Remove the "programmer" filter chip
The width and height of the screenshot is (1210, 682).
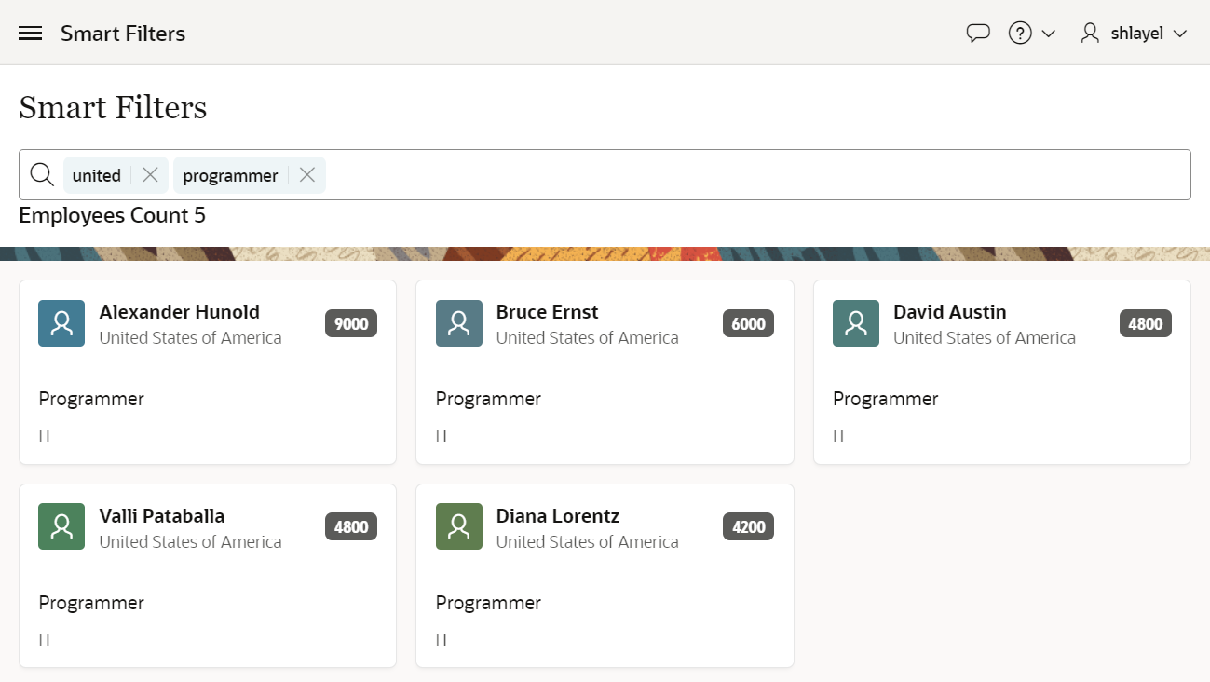coord(307,175)
